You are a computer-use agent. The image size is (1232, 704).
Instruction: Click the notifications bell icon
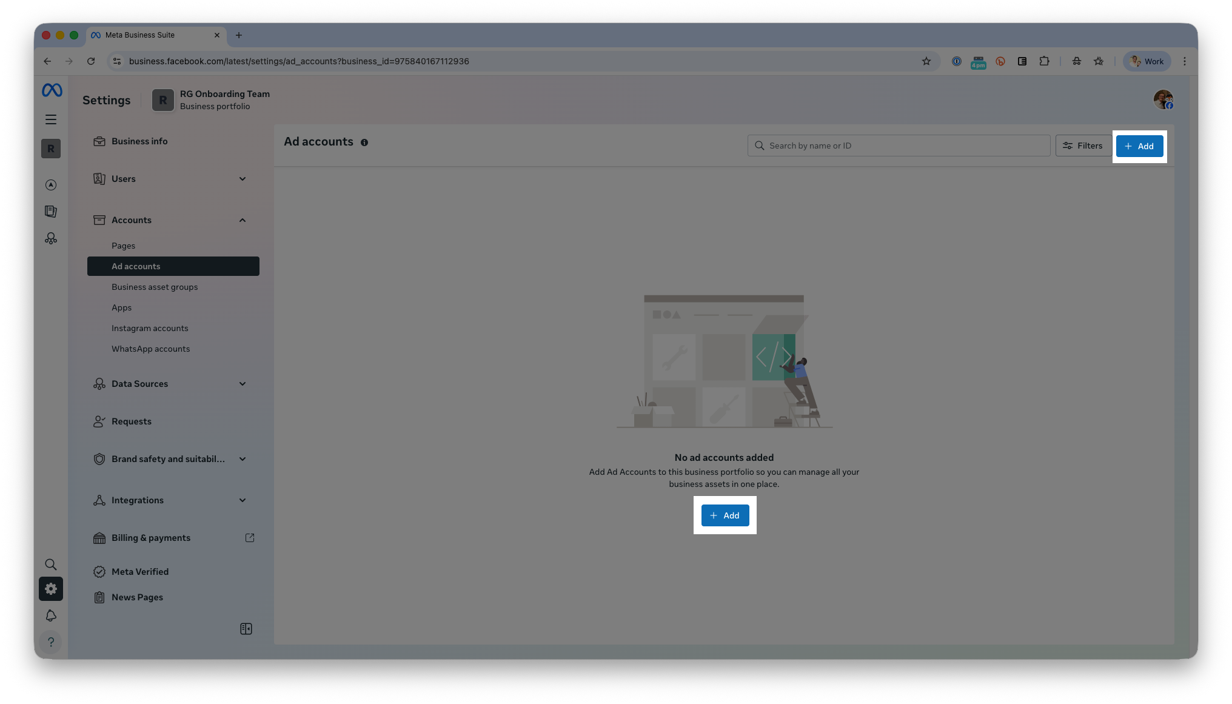tap(51, 615)
